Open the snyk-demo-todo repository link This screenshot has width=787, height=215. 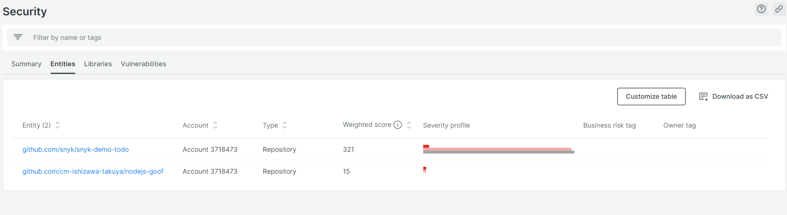point(75,149)
